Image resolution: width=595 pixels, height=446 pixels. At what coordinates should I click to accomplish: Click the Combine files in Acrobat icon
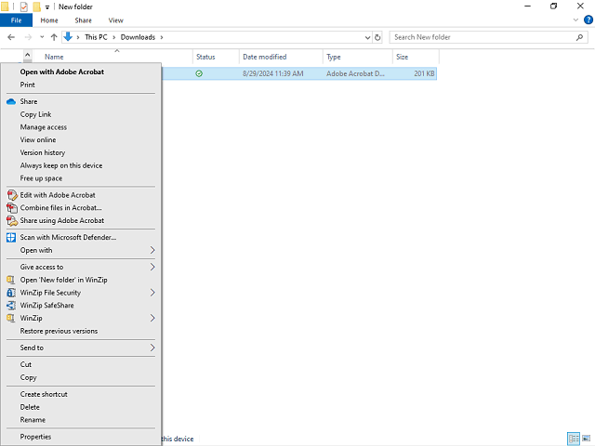(x=12, y=208)
